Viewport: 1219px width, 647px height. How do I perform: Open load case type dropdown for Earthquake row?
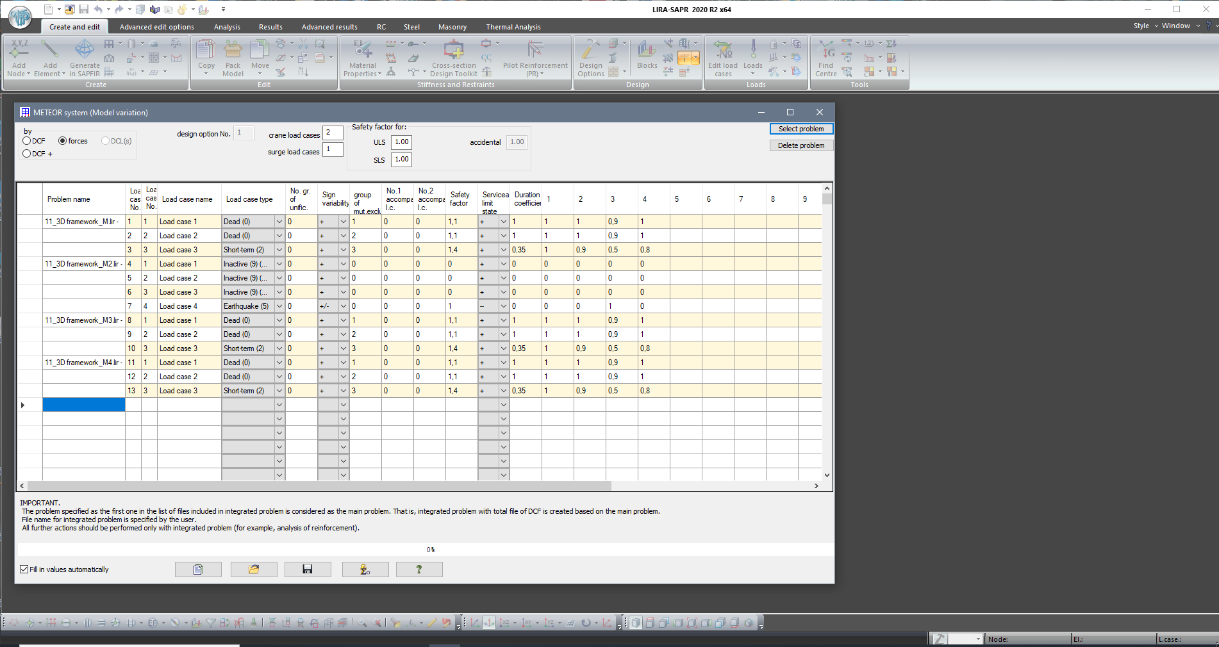click(279, 306)
